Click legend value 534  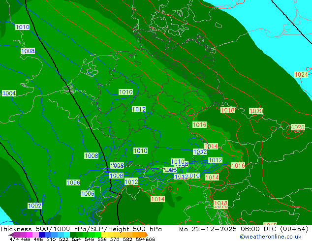point(76,239)
